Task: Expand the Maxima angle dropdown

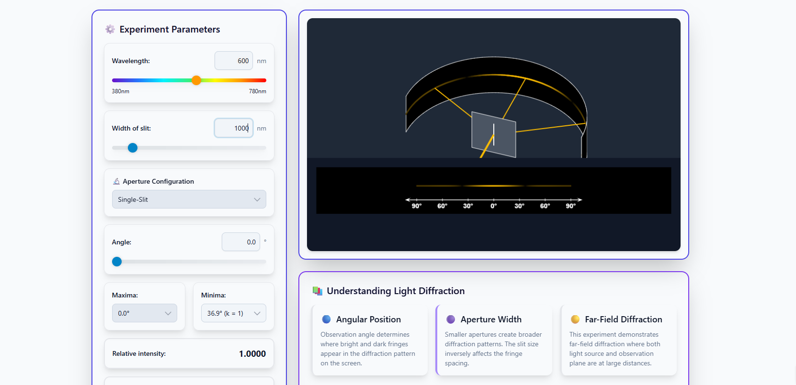Action: click(x=144, y=313)
